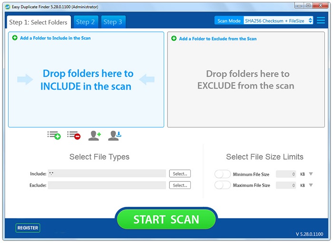
Task: Focus the Exclude file types field
Action: pyautogui.click(x=107, y=185)
